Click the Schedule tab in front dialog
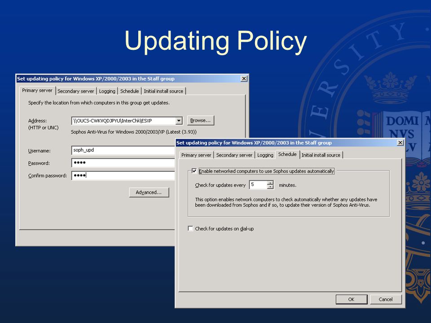Image resolution: width=431 pixels, height=323 pixels. coord(287,154)
